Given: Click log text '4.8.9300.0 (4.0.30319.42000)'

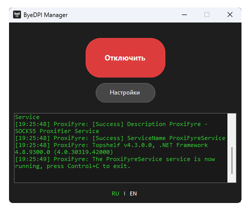Looking at the screenshot, I should (x=64, y=152).
